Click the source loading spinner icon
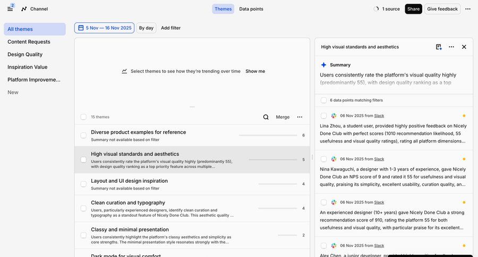478x257 pixels. [376, 9]
